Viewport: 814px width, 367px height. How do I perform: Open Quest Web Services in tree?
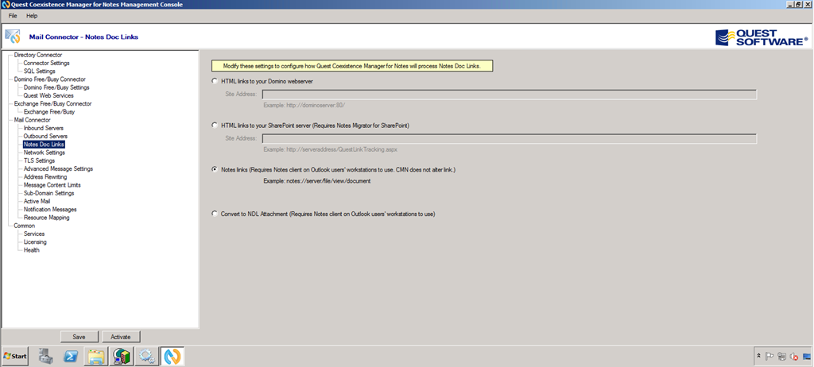[48, 95]
